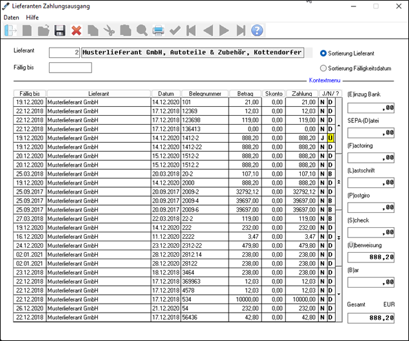This screenshot has width=409, height=341.
Task: Click the Betrag column header
Action: [x=245, y=93]
